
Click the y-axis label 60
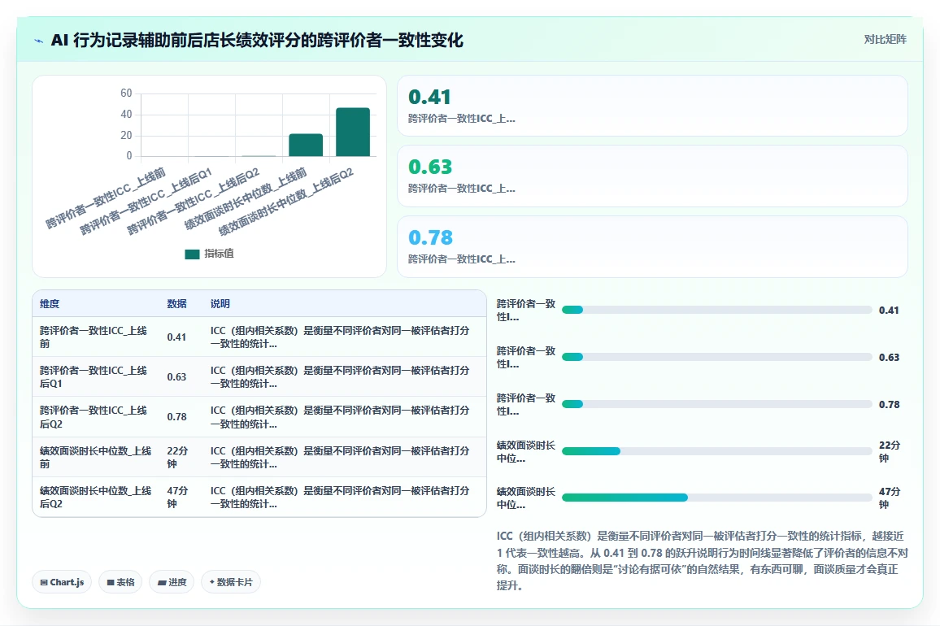point(126,93)
